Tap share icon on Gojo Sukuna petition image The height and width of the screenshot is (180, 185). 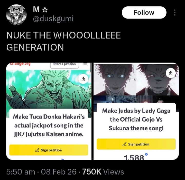pyautogui.click(x=171, y=73)
